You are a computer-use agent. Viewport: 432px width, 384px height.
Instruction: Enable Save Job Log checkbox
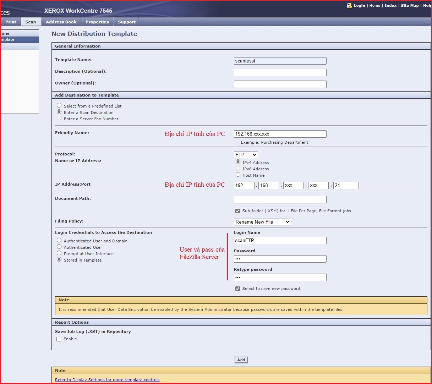point(59,339)
